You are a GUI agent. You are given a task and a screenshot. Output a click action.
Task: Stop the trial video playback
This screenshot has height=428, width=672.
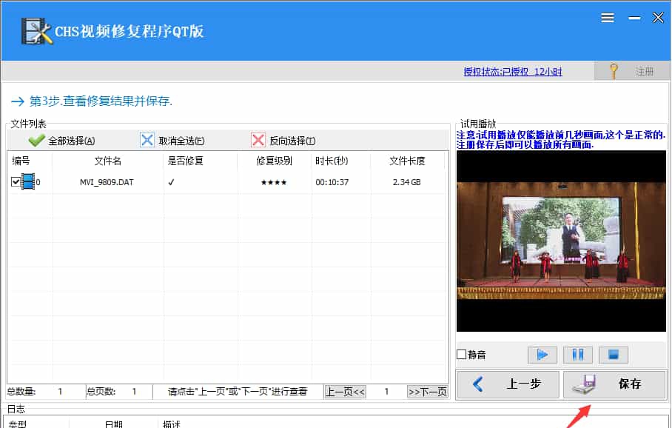click(x=613, y=355)
